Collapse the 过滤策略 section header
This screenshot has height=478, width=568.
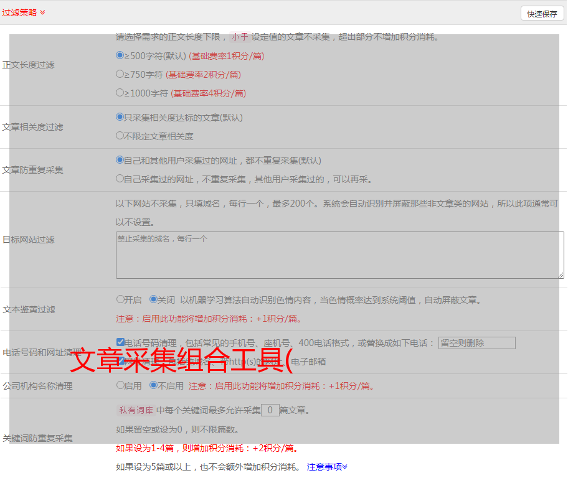tap(19, 12)
